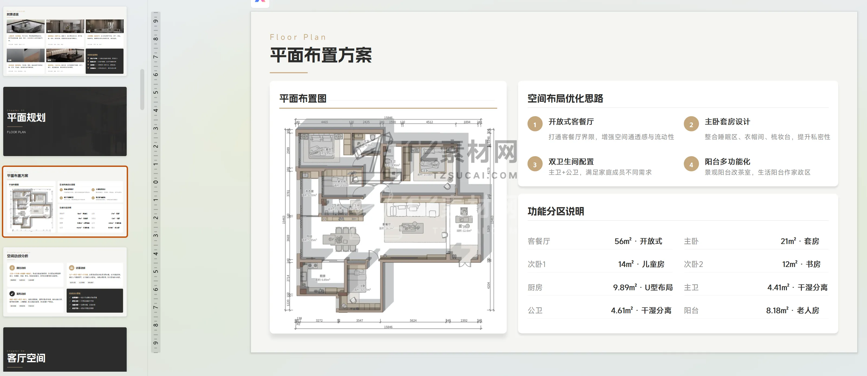Click the numbered circle 1 badge
The image size is (867, 376).
coord(535,124)
